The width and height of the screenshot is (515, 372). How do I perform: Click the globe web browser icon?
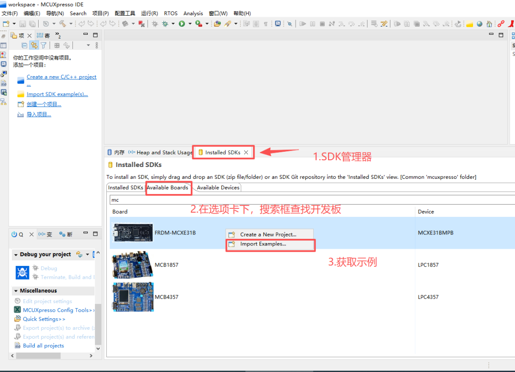coord(480,24)
